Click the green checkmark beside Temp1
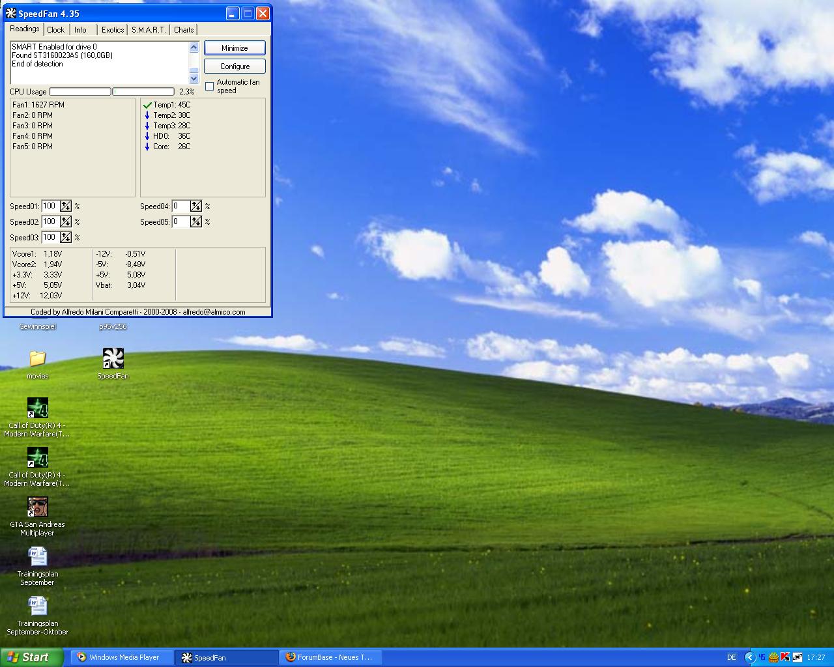 (147, 105)
